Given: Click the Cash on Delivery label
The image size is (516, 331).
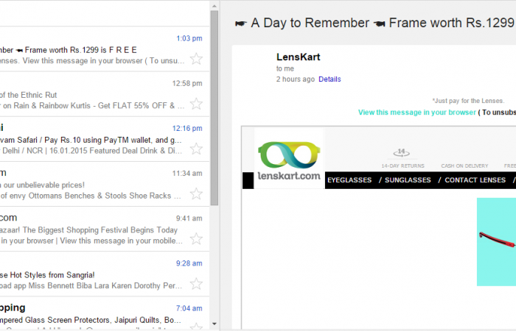Looking at the screenshot, I should [x=464, y=166].
